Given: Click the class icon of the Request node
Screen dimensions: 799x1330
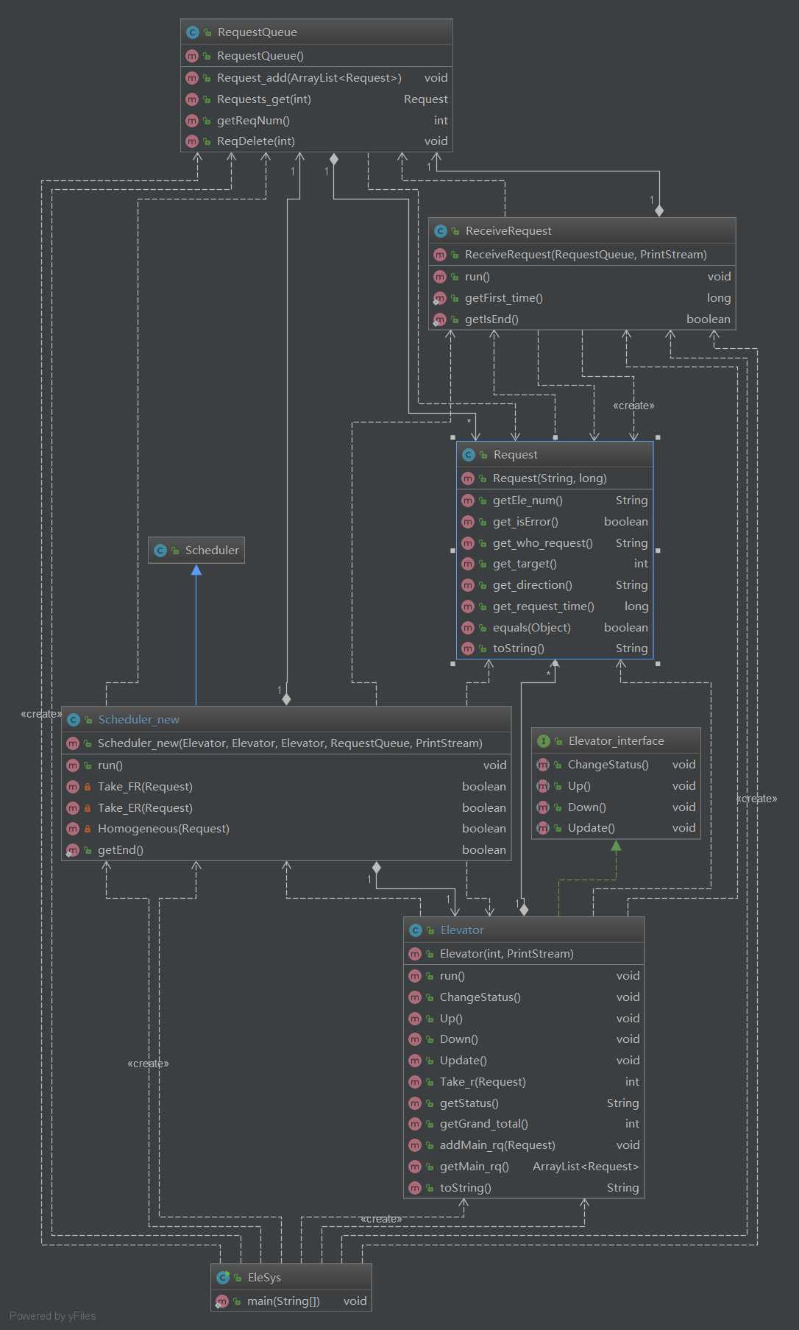Looking at the screenshot, I should point(469,455).
